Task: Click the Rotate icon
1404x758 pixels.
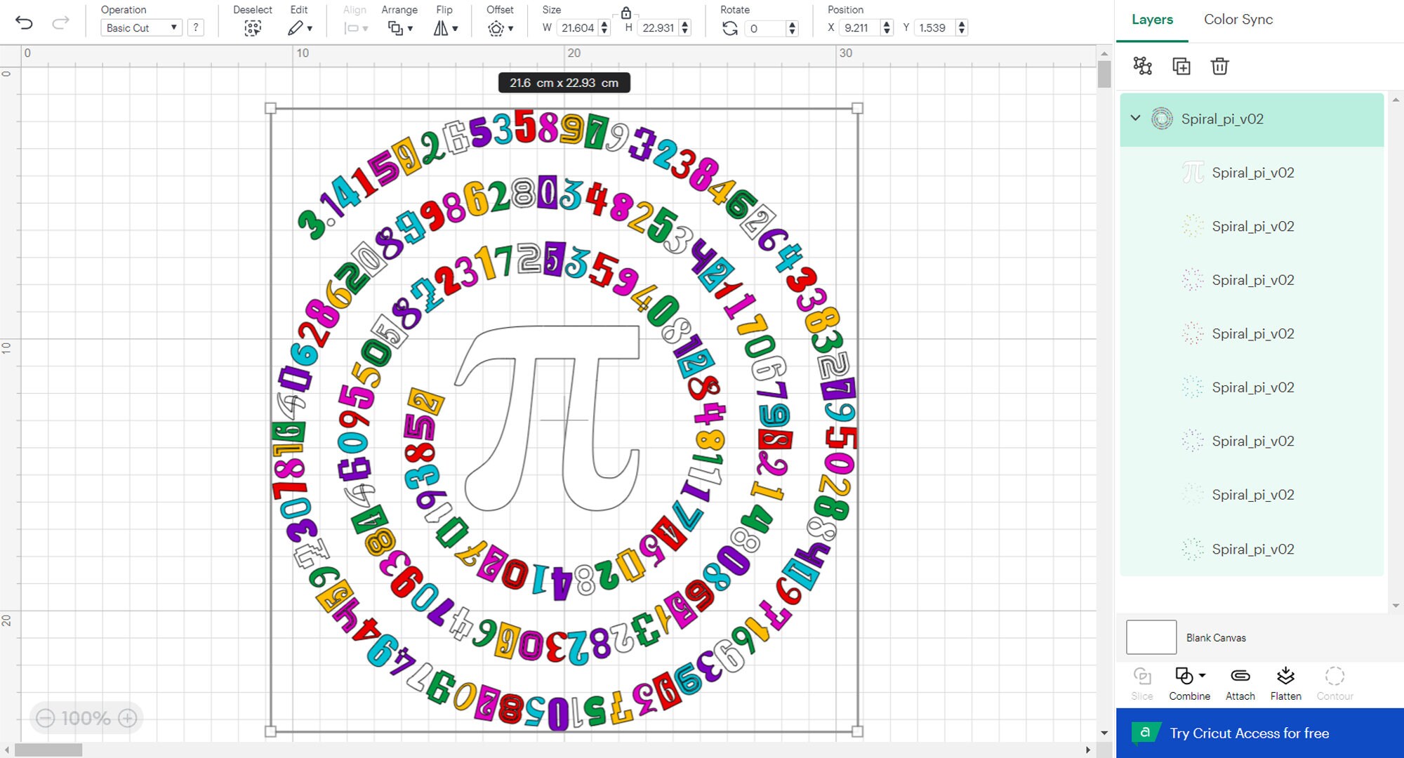Action: point(730,28)
